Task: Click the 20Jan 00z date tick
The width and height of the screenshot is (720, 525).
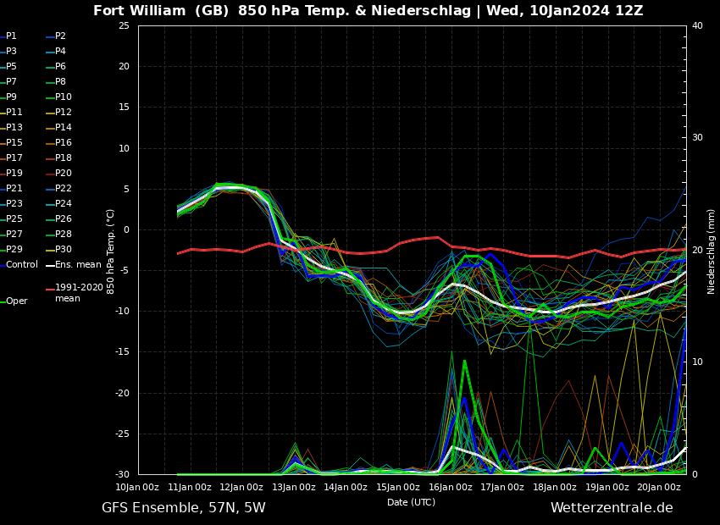Action: (659, 487)
